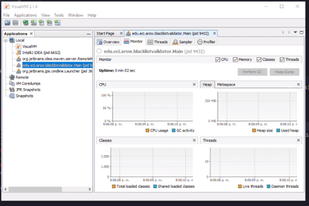The width and height of the screenshot is (309, 206).
Task: Close the Applications panel
Action: point(31,34)
